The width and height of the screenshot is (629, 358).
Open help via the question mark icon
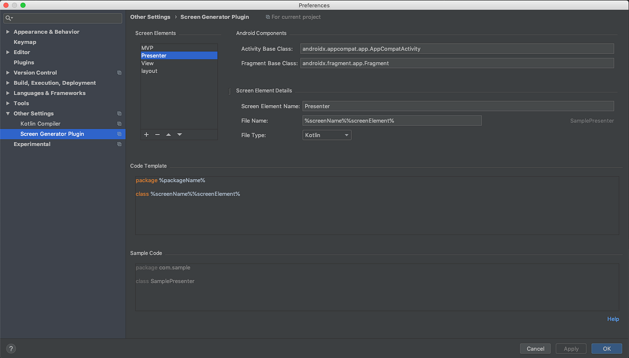point(10,348)
